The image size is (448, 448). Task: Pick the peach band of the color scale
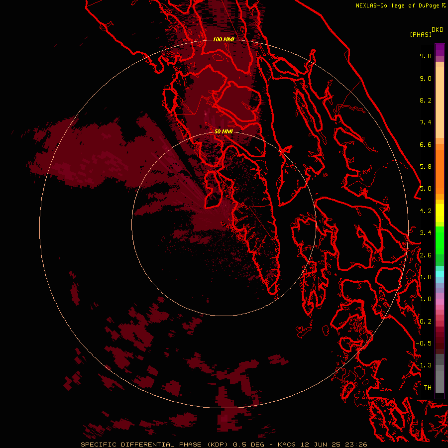point(440,102)
